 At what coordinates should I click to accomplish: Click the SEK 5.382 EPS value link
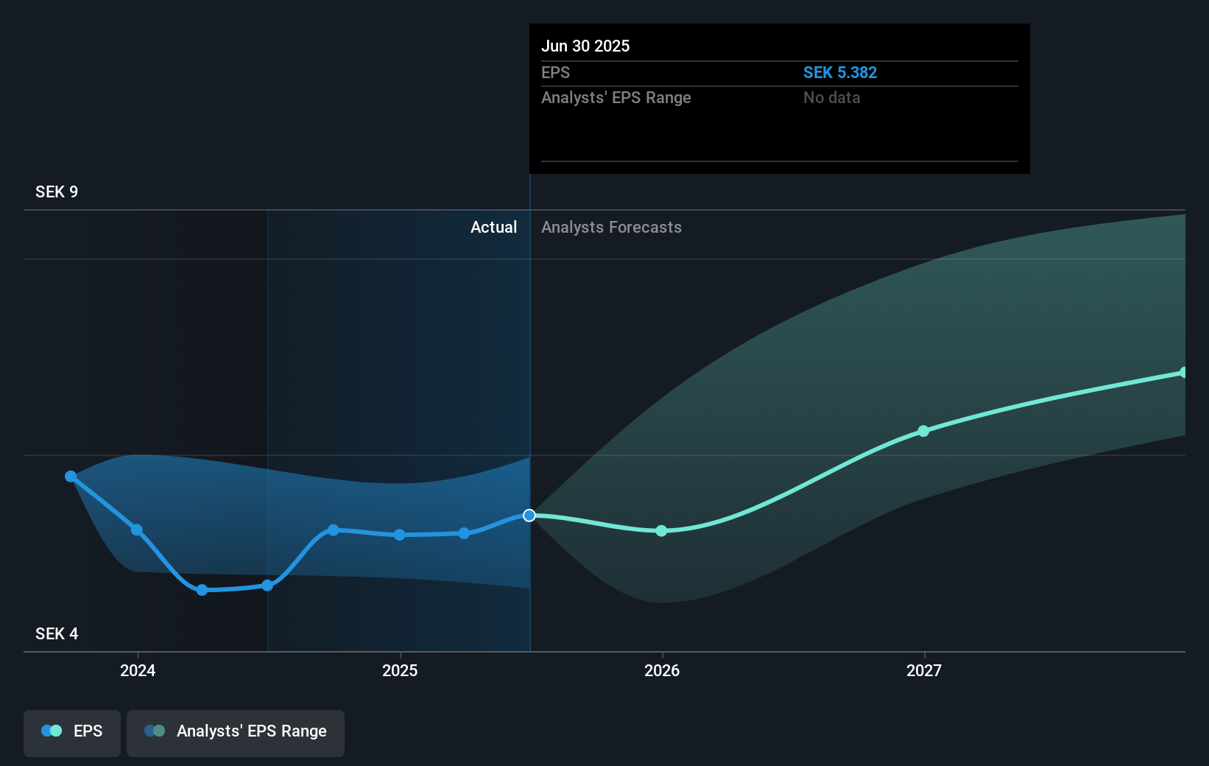[839, 72]
